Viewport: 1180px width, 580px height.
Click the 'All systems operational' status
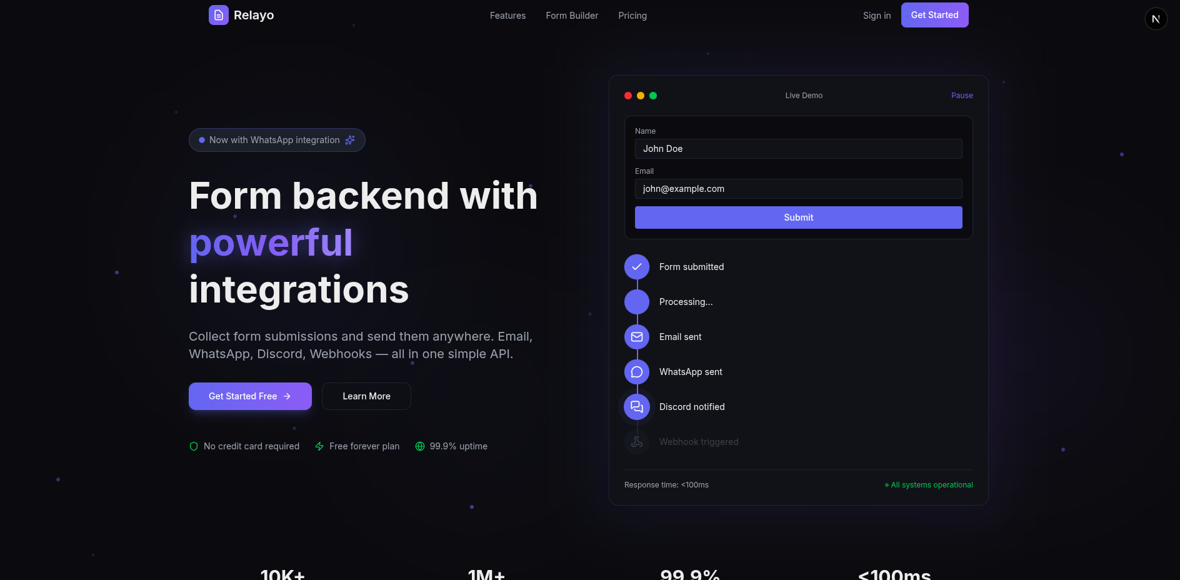(x=929, y=485)
